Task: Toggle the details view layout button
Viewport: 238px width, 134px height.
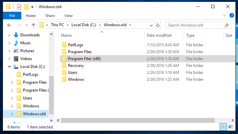Action: click(x=223, y=127)
